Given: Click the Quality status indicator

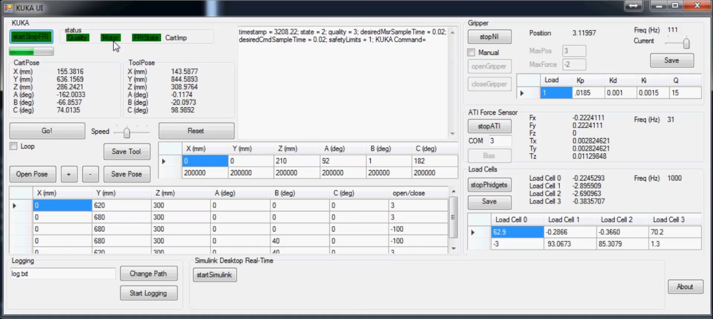Looking at the screenshot, I should pyautogui.click(x=77, y=37).
